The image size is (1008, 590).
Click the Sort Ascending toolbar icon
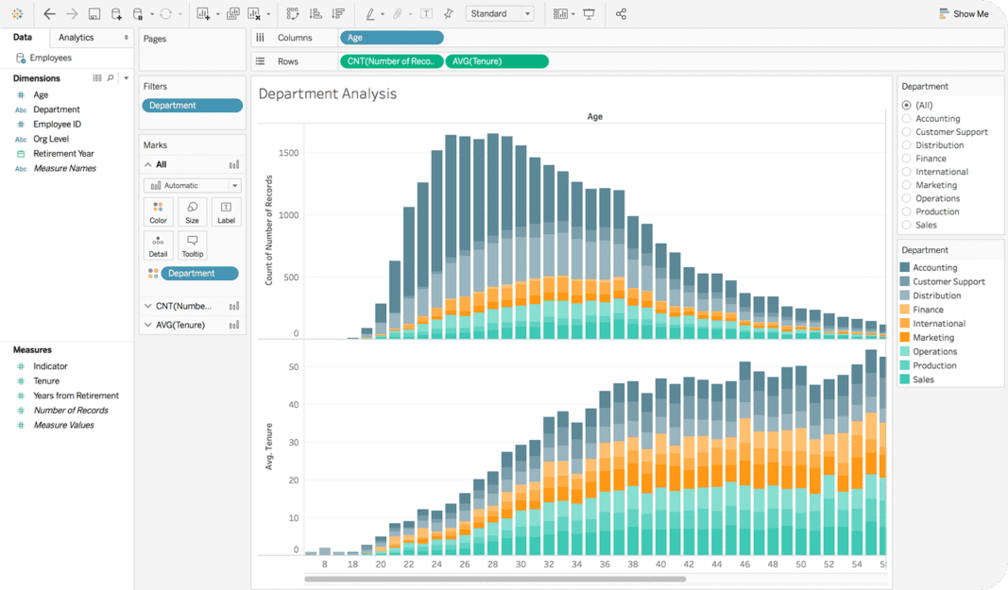tap(315, 13)
